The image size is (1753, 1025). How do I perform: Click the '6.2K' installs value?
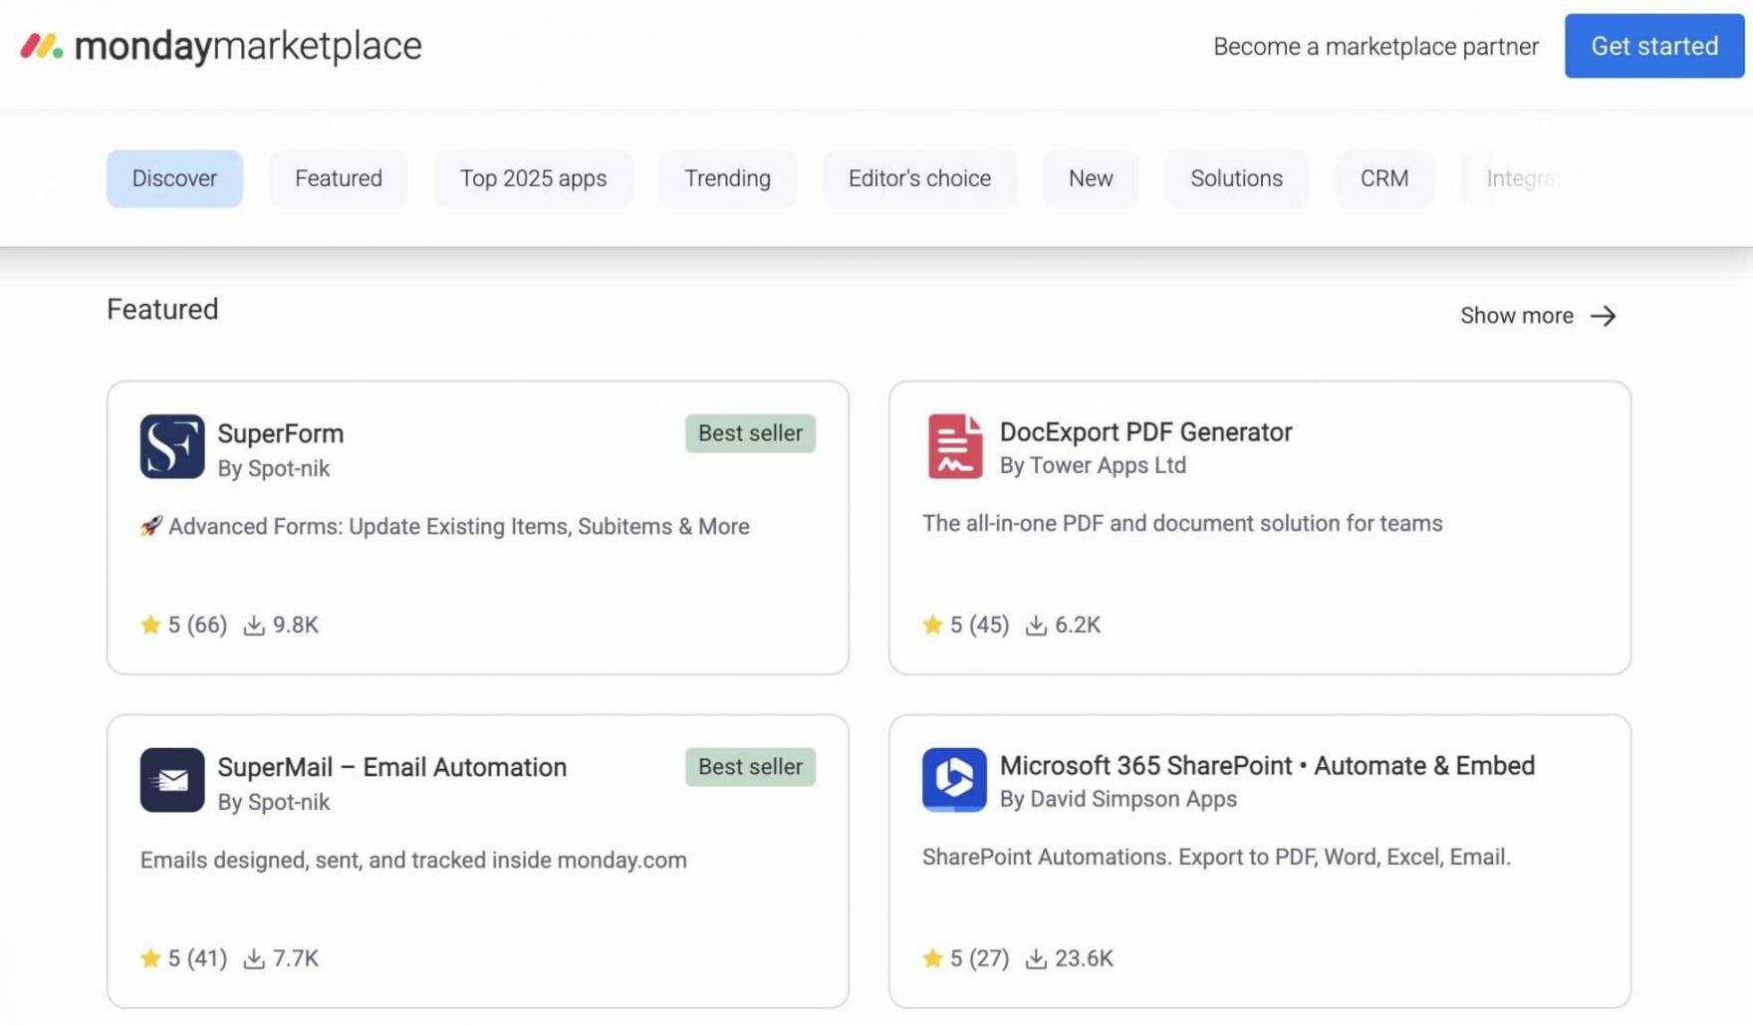click(x=1078, y=625)
